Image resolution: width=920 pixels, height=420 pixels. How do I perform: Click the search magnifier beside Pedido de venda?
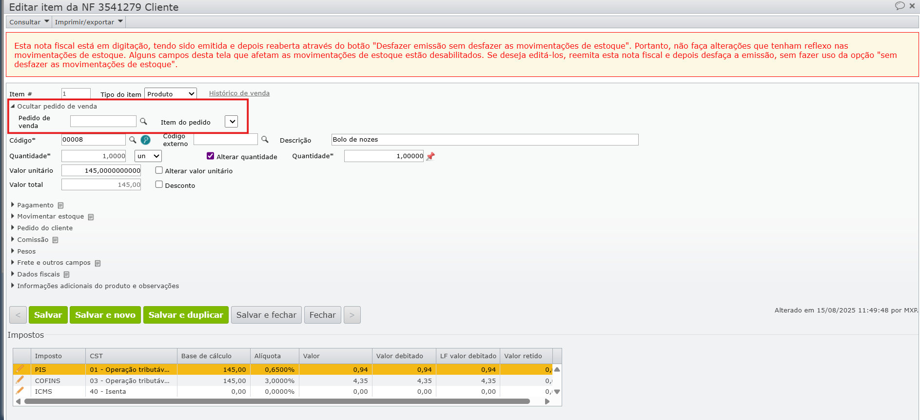(143, 121)
